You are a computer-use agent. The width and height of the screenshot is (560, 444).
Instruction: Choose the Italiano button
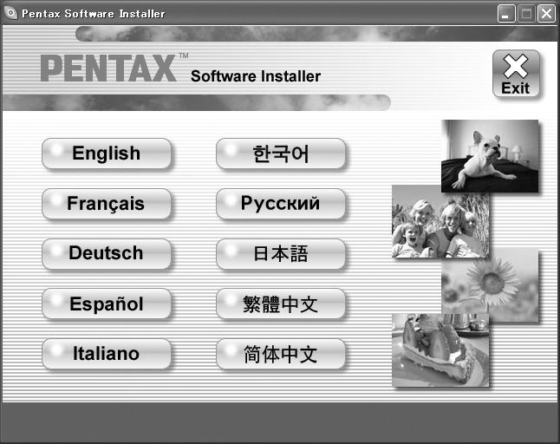pos(107,354)
